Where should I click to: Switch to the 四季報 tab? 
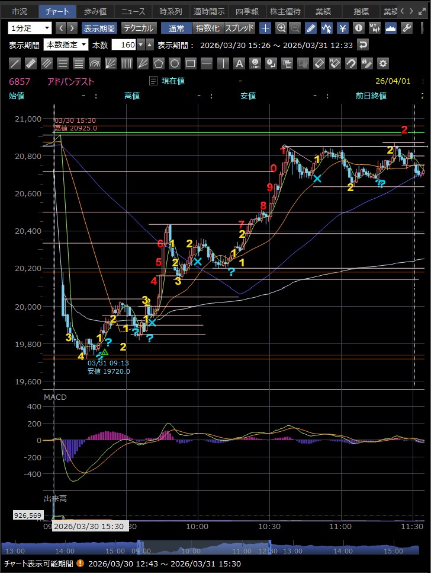click(246, 11)
